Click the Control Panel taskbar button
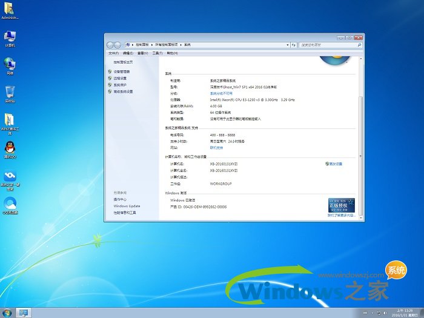The width and height of the screenshot is (424, 318). click(23, 313)
